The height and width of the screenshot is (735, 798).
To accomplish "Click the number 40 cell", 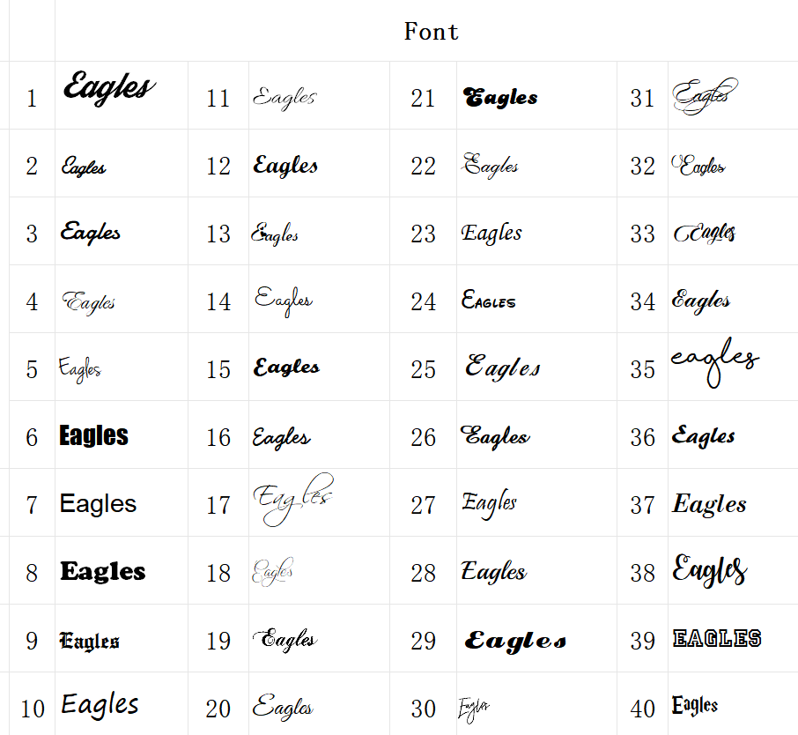I will 642,709.
